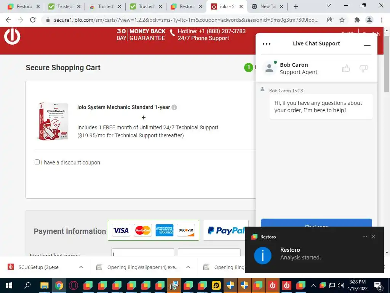
Task: Select the Visa card icon
Action: pyautogui.click(x=121, y=230)
